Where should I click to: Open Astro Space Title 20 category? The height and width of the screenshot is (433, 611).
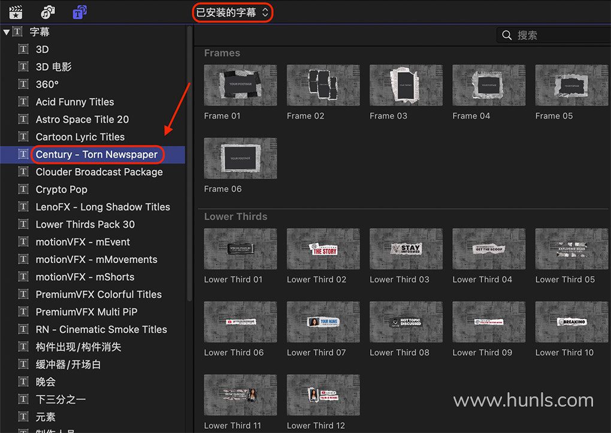82,119
